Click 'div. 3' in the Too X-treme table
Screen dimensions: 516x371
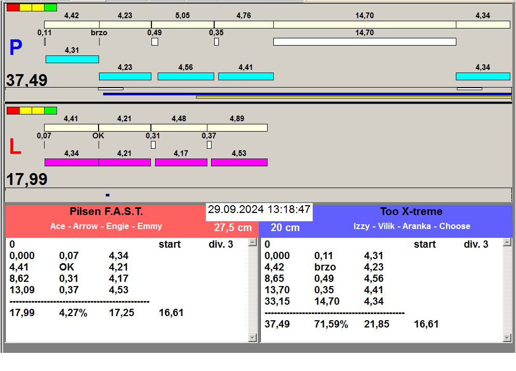[x=476, y=245]
